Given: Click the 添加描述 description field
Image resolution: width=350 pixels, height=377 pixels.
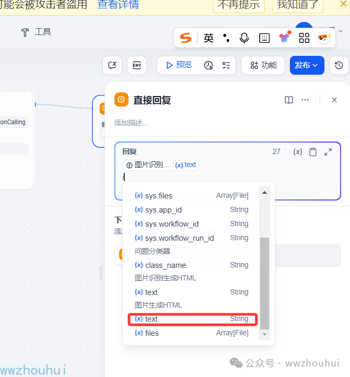Looking at the screenshot, I should click(x=131, y=123).
